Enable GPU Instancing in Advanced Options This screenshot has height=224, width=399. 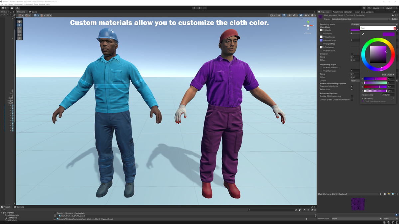352,96
